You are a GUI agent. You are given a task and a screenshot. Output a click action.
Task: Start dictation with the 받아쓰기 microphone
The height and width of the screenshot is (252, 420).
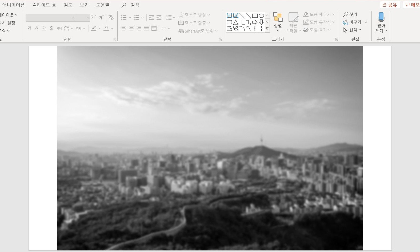click(x=381, y=18)
